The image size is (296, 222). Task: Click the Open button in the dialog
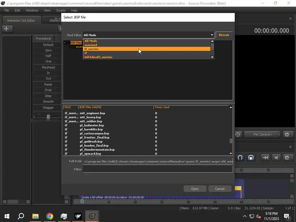tap(195, 188)
